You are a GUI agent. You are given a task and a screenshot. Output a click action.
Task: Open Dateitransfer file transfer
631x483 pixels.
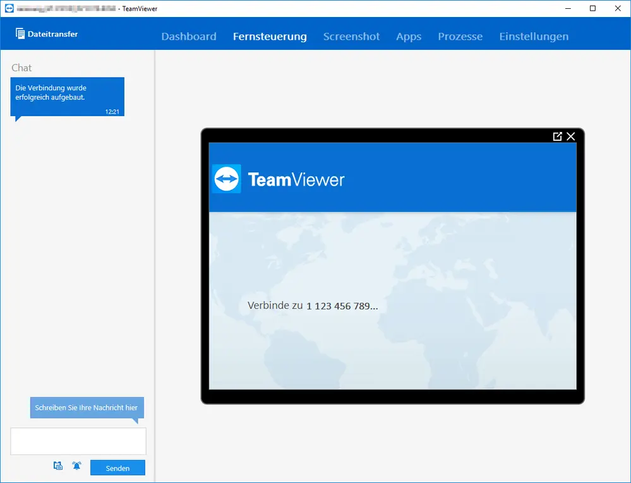tap(47, 34)
